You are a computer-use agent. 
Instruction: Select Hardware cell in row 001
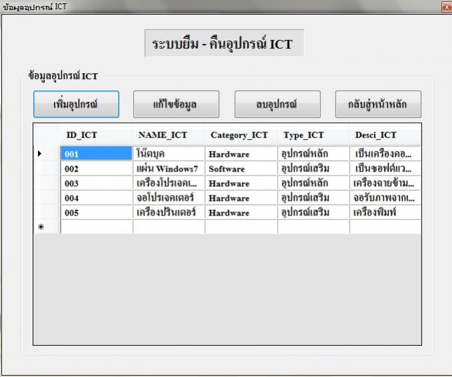pos(241,154)
